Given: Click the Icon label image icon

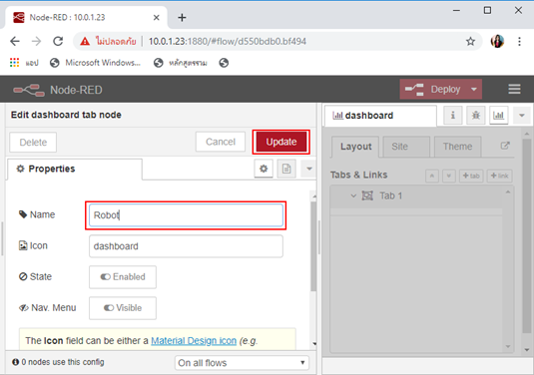Looking at the screenshot, I should (x=23, y=245).
